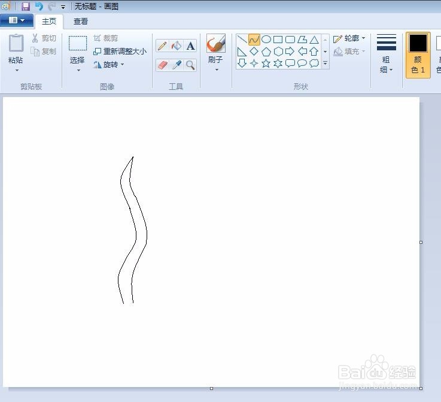
Task: Click Resize (重新调整大小) button
Action: pyautogui.click(x=120, y=52)
